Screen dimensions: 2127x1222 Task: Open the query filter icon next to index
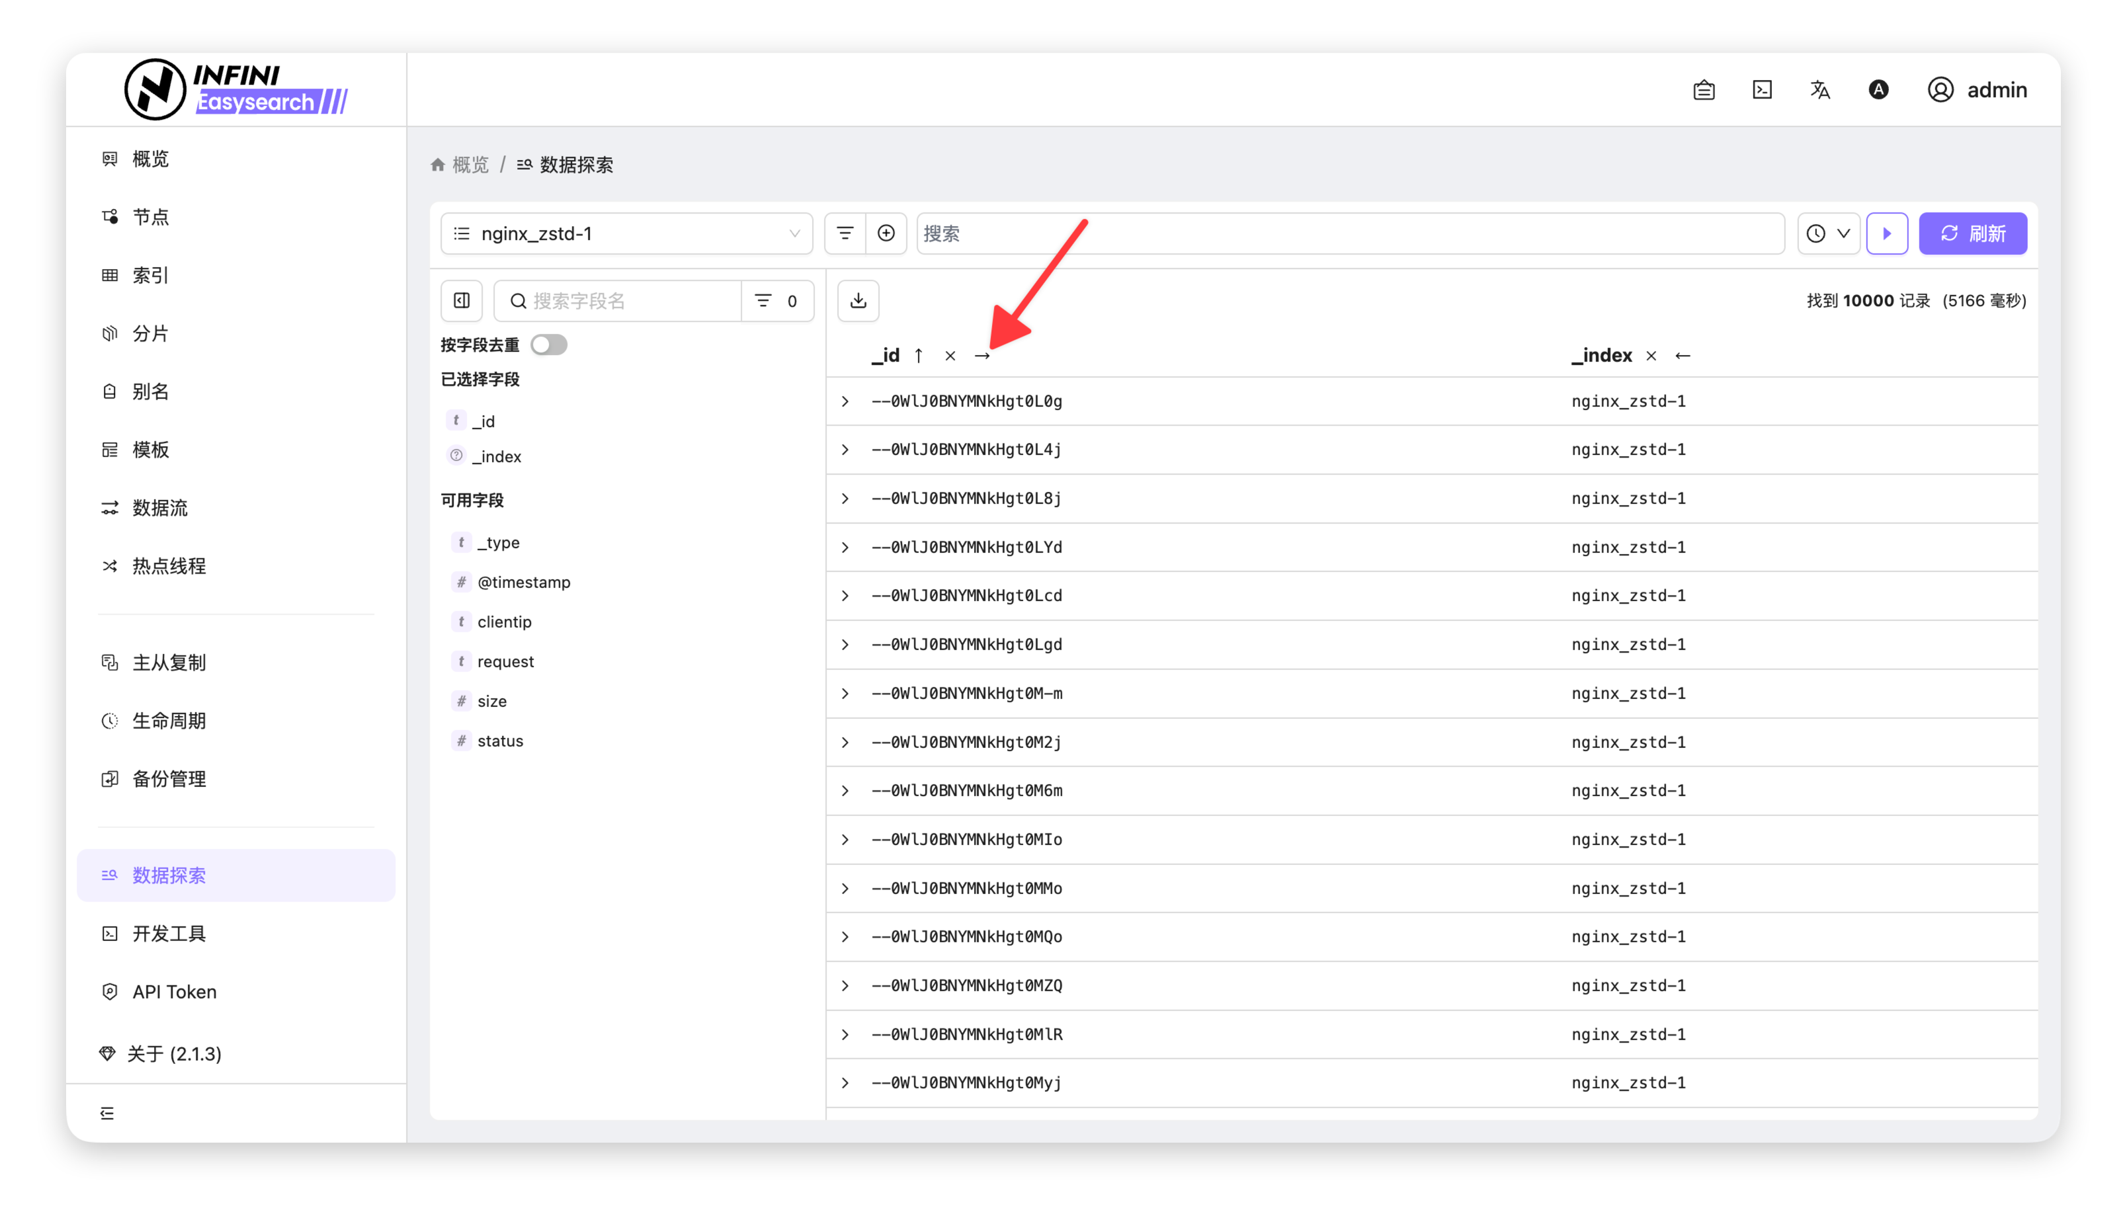[845, 233]
